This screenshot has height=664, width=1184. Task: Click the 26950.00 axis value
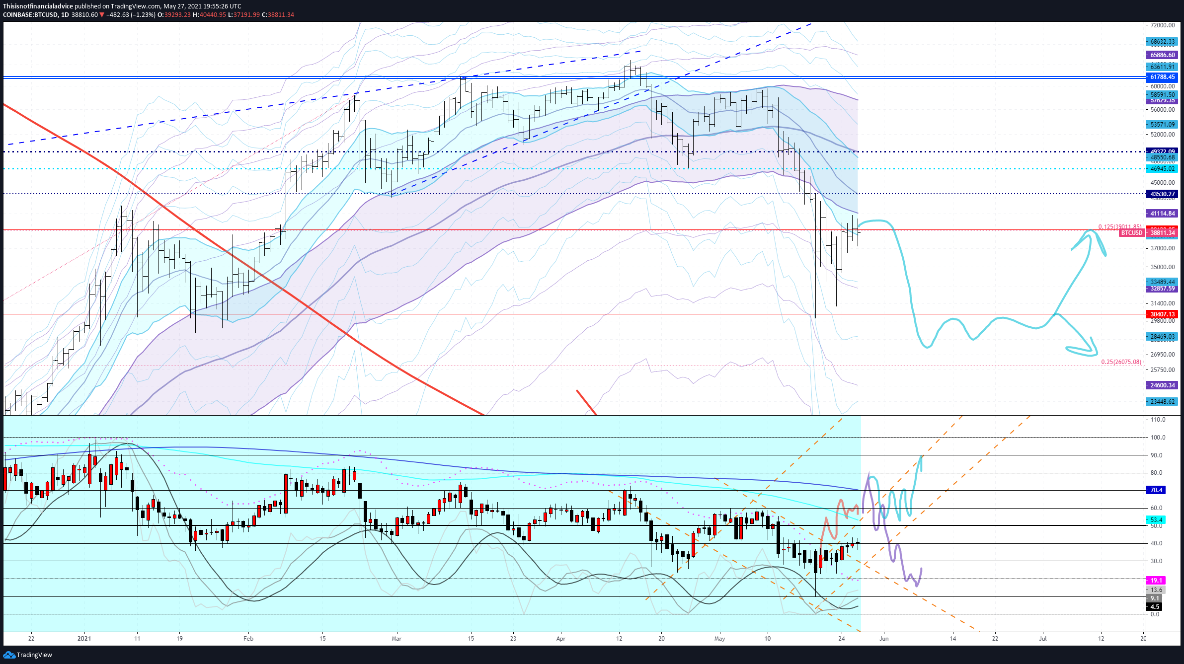(1163, 355)
